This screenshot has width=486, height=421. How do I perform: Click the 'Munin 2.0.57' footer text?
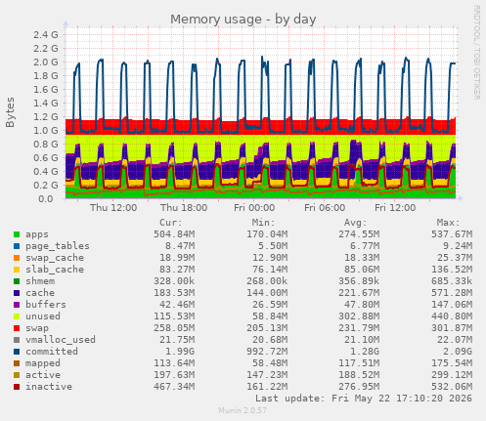[243, 410]
